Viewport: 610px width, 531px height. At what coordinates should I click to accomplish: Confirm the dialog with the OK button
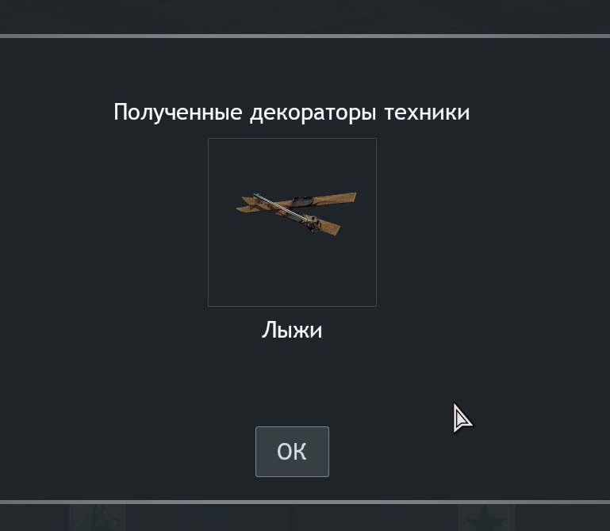(292, 451)
